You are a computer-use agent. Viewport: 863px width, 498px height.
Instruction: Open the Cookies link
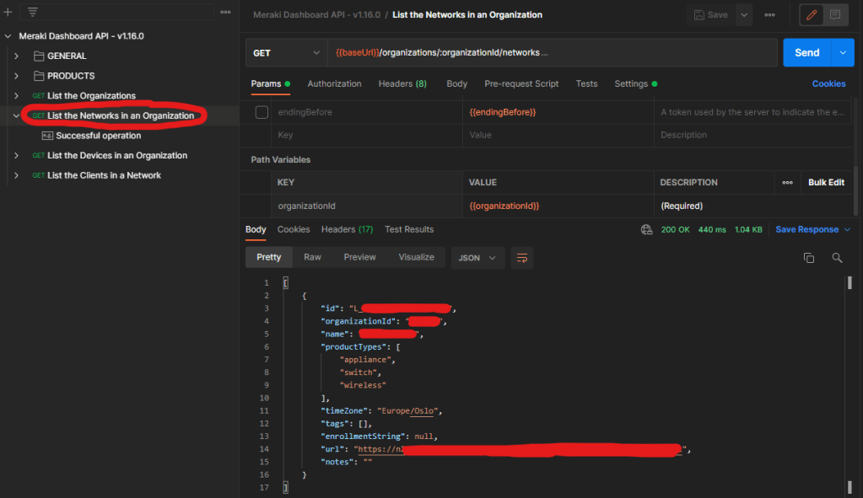828,83
